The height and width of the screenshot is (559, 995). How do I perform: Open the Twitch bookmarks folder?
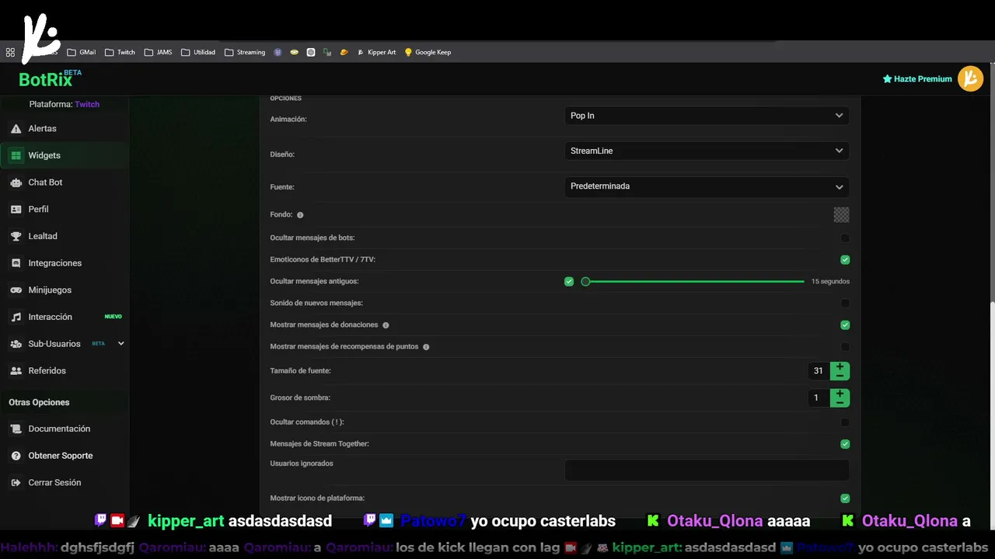(x=120, y=53)
